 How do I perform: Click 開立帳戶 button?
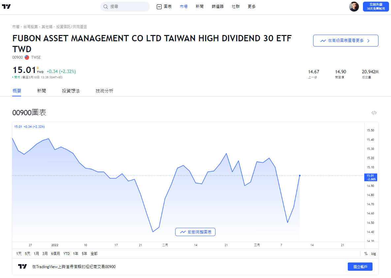pos(360,267)
